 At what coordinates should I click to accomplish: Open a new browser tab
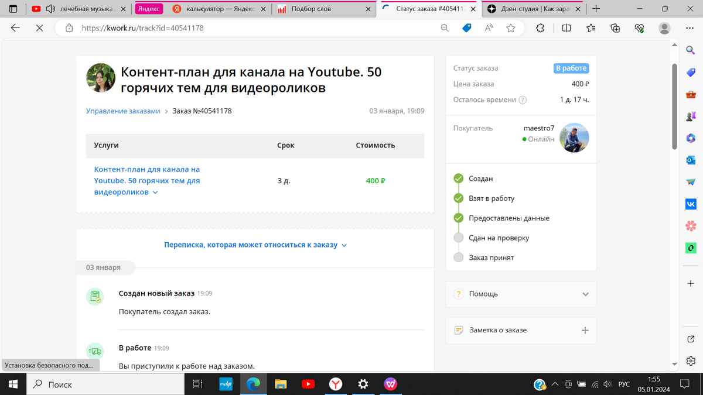(x=596, y=9)
